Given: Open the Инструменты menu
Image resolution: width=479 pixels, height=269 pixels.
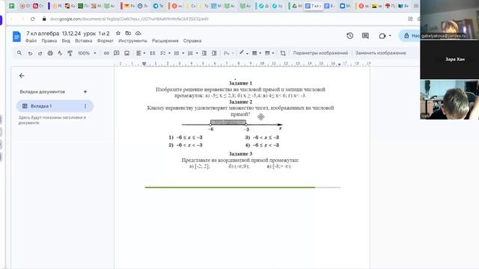Looking at the screenshot, I should coord(132,40).
